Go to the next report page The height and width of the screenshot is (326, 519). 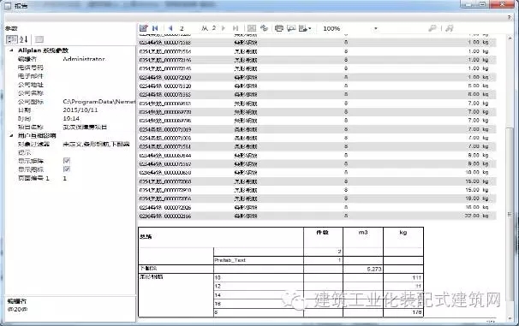coord(224,28)
